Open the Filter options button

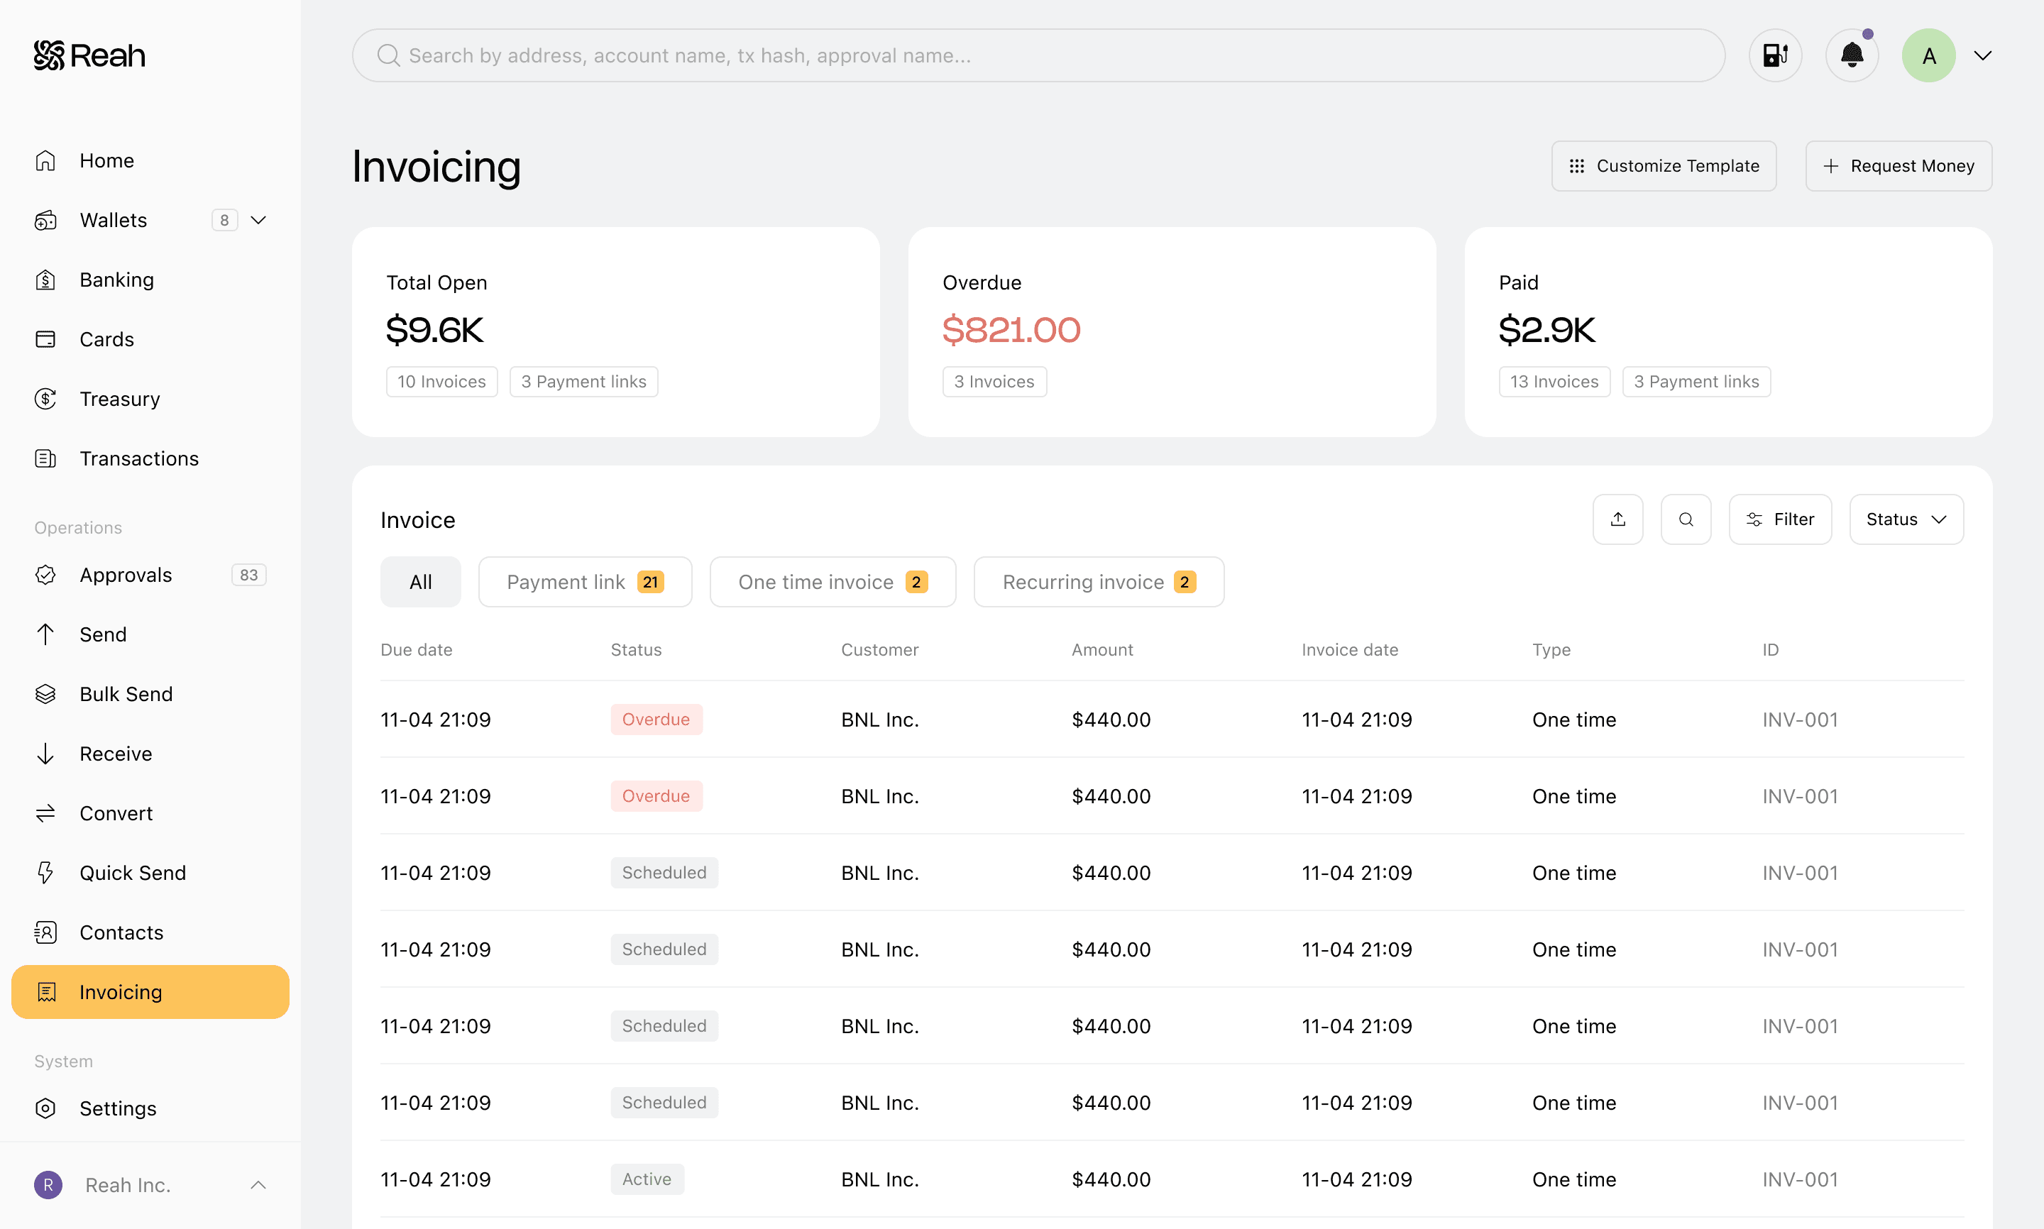1780,519
